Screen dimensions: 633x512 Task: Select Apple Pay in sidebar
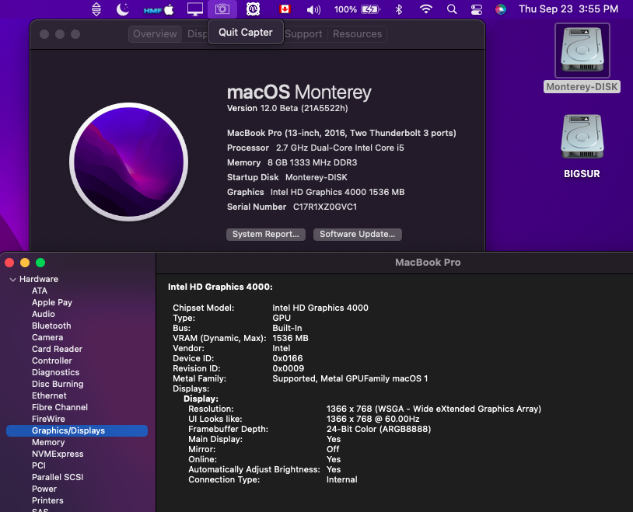(52, 302)
